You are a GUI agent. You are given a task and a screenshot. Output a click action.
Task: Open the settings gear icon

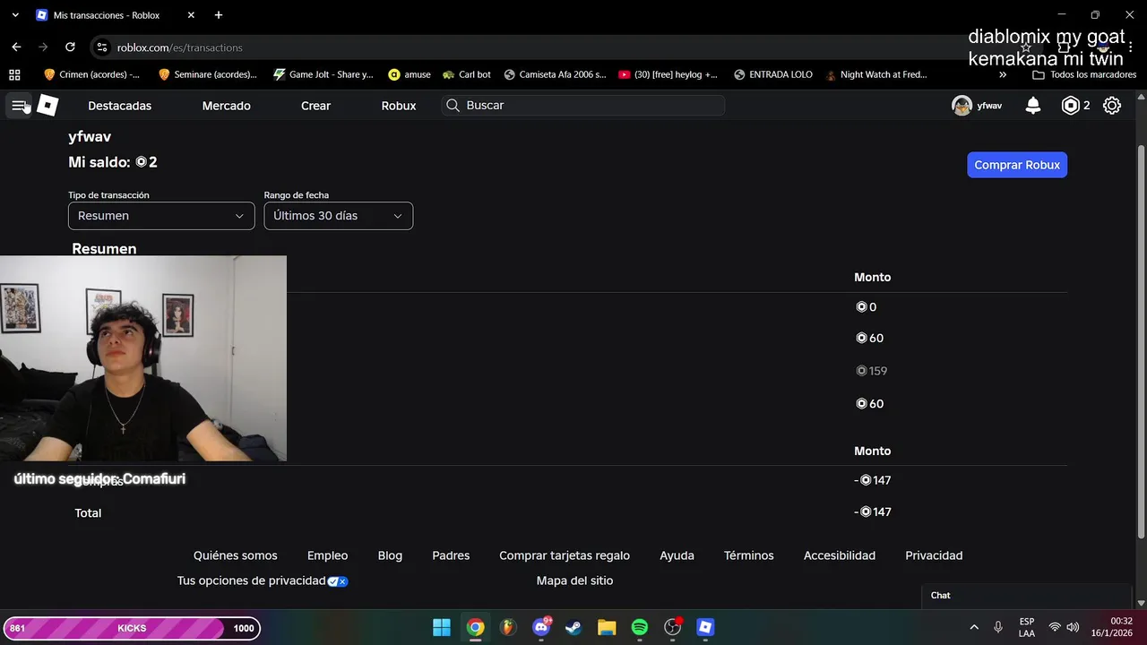[1112, 106]
